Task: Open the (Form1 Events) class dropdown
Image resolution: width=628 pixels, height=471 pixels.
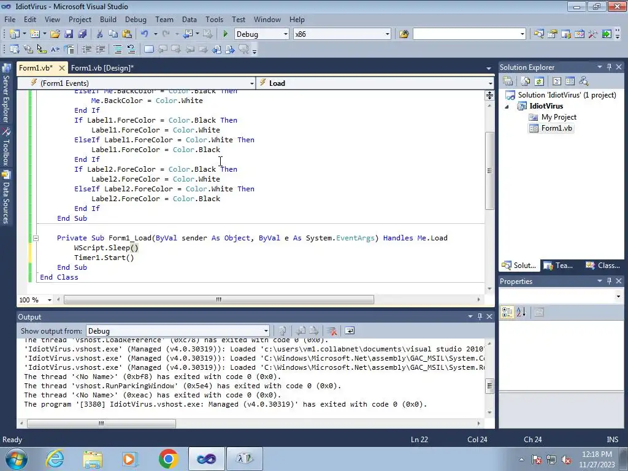Action: point(252,83)
